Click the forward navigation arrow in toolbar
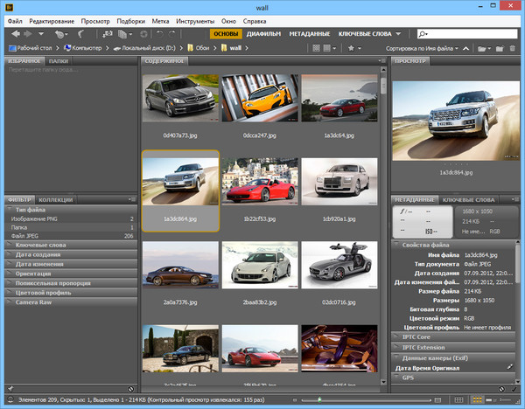Screen dimensions: 525x409 [x=29, y=33]
